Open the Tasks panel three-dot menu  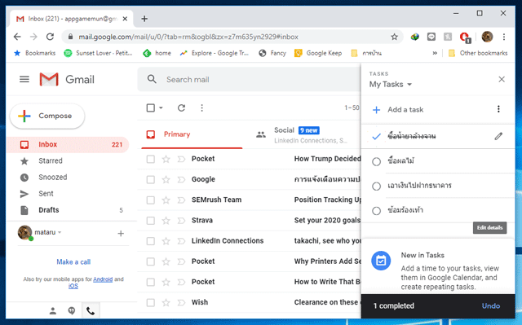coord(498,109)
